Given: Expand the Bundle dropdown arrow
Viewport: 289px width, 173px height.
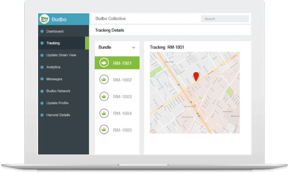Looking at the screenshot, I should coord(134,48).
